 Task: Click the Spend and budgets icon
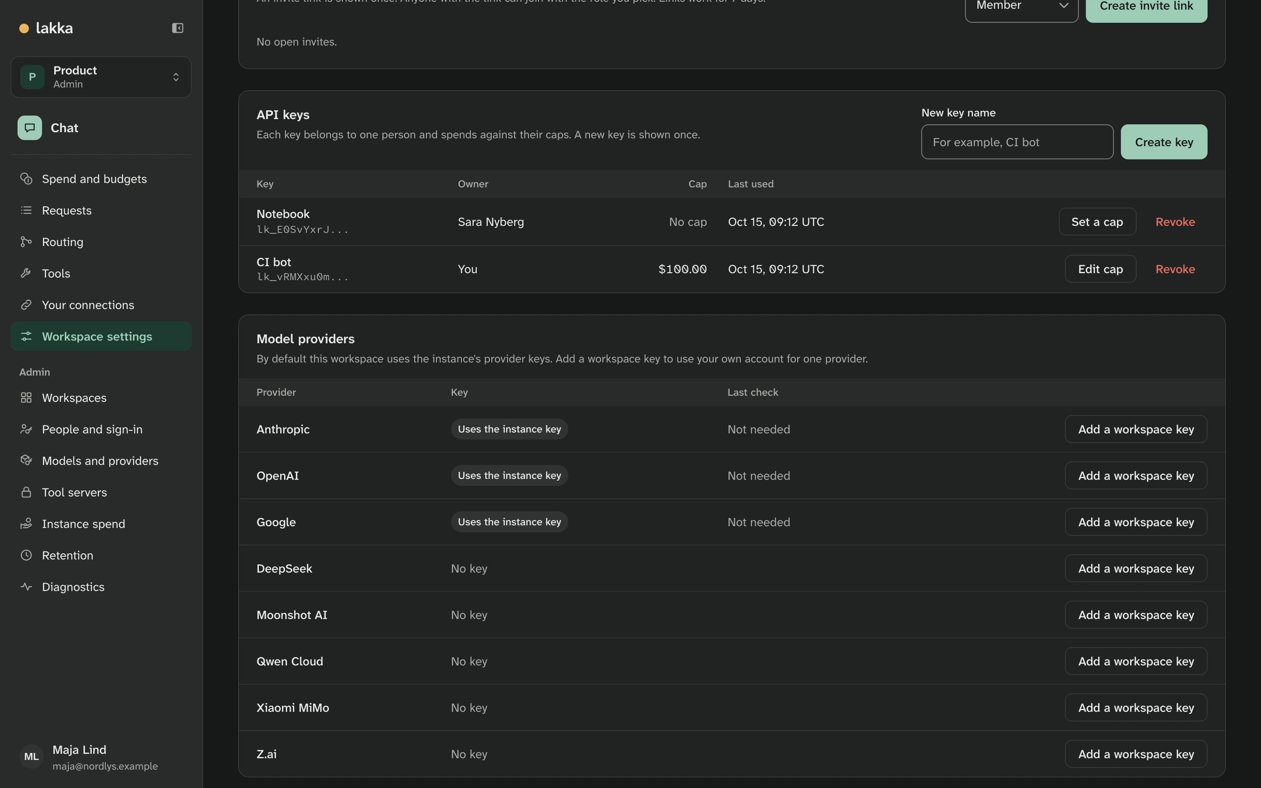coord(26,179)
